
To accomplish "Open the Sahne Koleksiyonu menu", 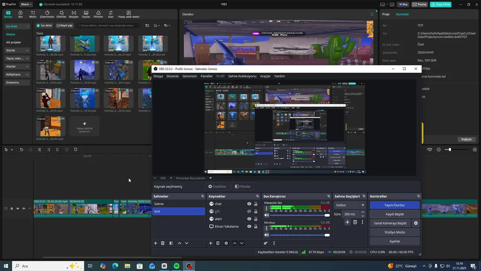I will pos(242,76).
